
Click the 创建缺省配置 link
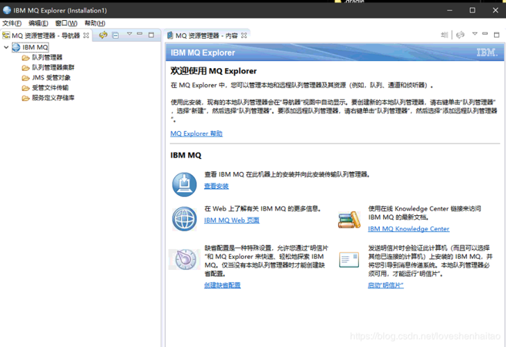pyautogui.click(x=222, y=285)
